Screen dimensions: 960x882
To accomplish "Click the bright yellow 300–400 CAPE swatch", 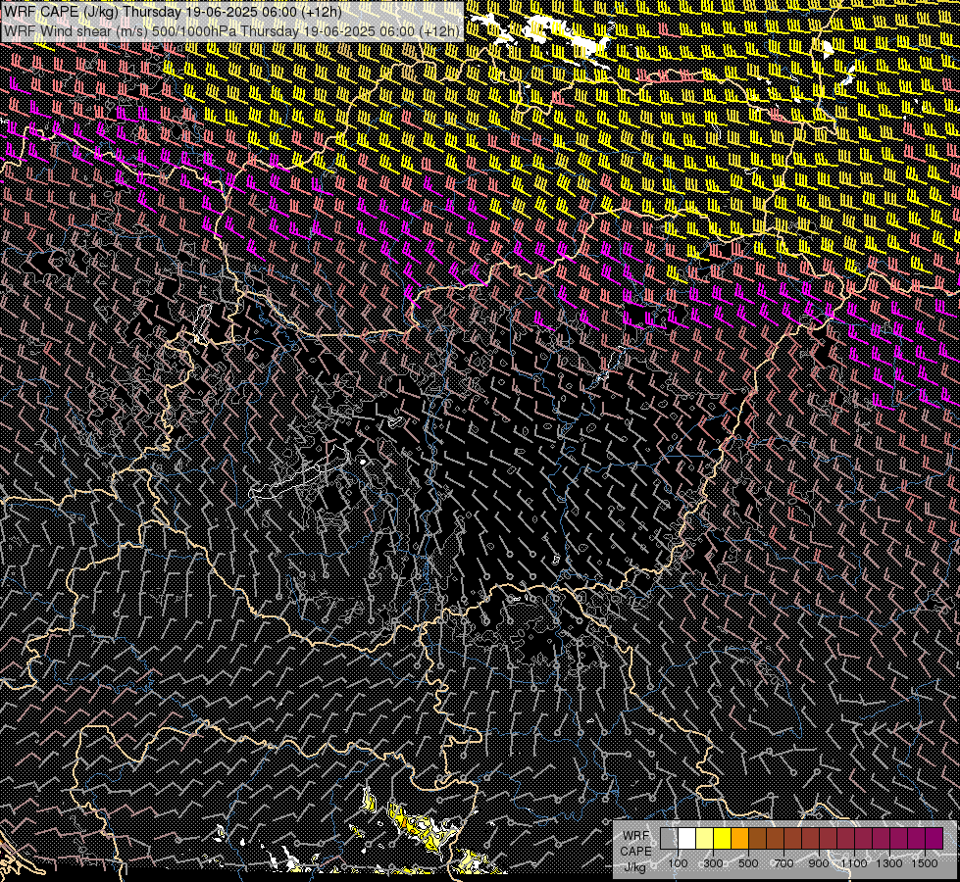I will coord(723,838).
